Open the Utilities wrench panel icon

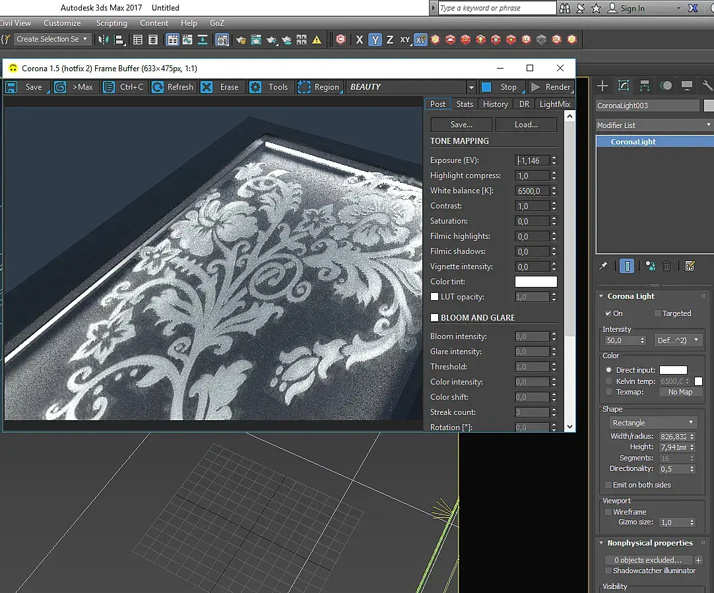click(707, 86)
